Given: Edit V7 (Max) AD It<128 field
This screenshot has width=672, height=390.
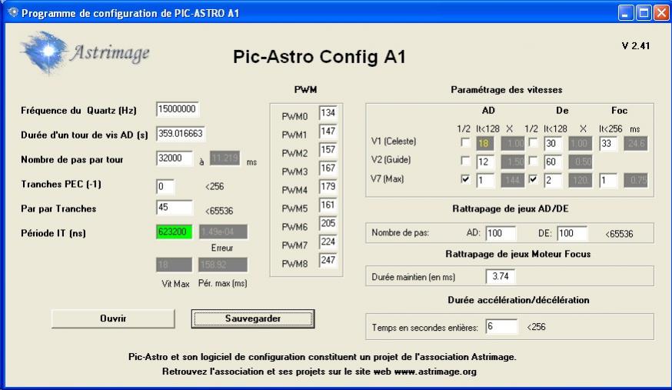Looking at the screenshot, I should pyautogui.click(x=485, y=181).
